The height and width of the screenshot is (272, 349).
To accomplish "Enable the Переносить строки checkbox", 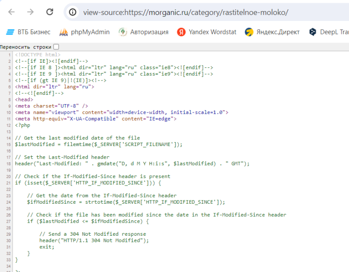I will [56, 46].
